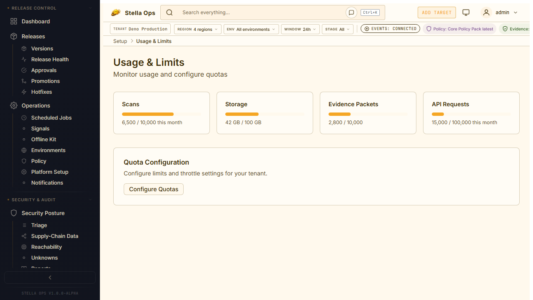
Task: Click the Policy Core Policy Pack badge
Action: (x=459, y=29)
